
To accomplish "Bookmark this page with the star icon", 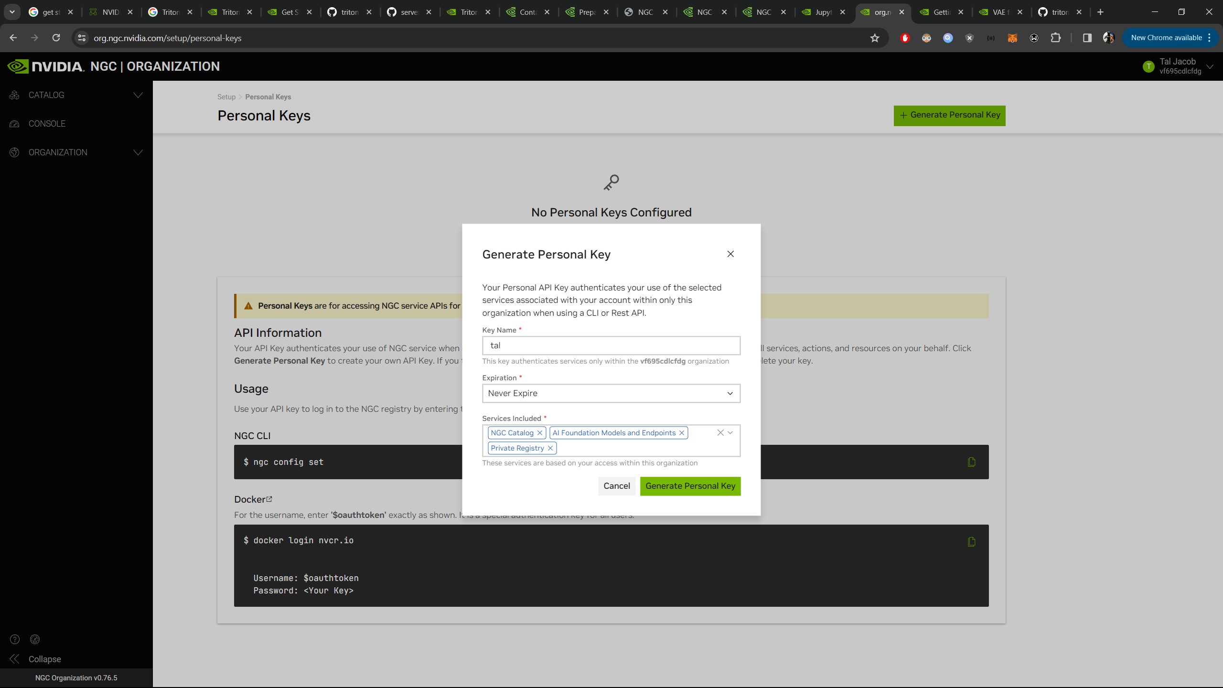I will pos(875,38).
